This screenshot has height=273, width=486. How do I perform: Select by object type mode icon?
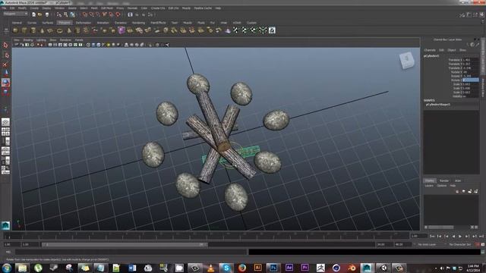pos(66,14)
